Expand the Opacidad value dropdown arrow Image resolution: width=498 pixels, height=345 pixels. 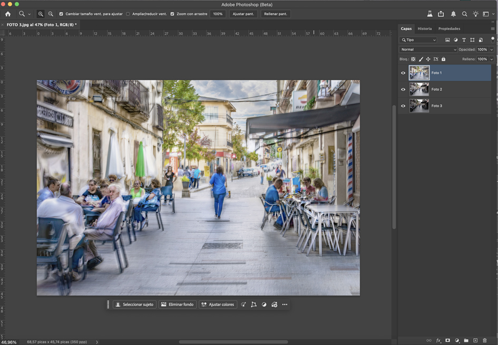point(492,50)
